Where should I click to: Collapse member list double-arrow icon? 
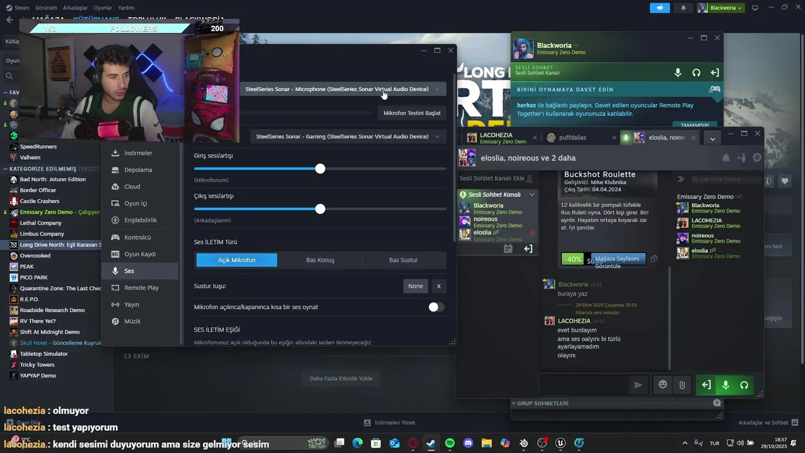[x=680, y=179]
